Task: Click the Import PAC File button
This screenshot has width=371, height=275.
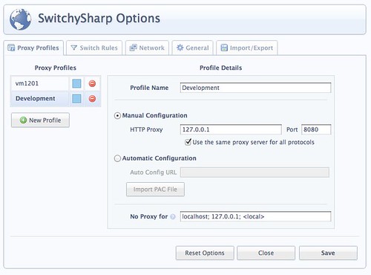Action: click(x=155, y=190)
